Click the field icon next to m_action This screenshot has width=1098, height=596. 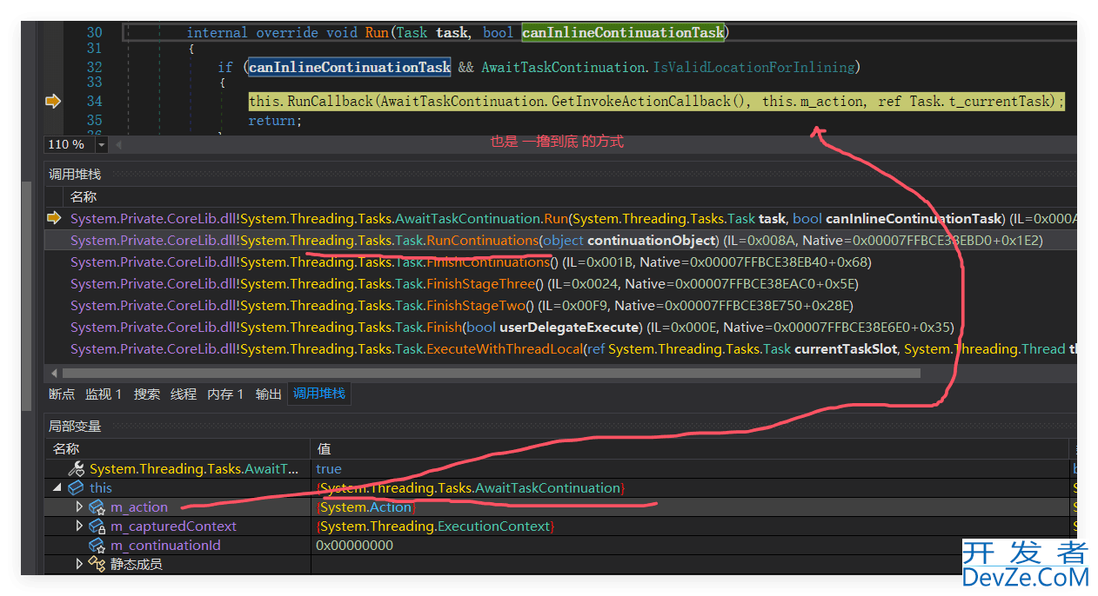point(97,507)
